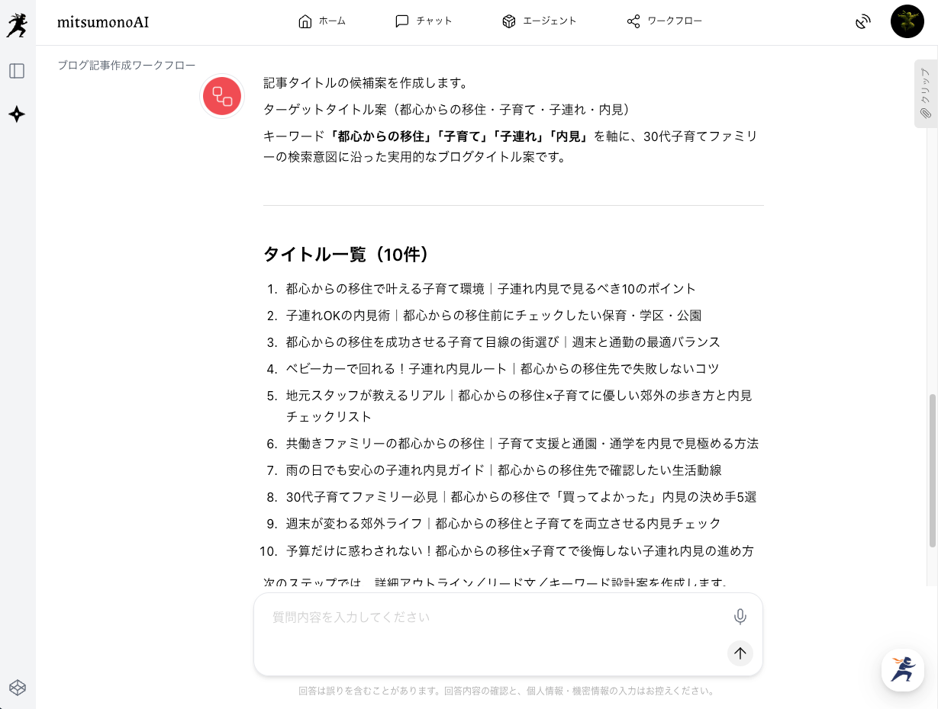The image size is (938, 709).
Task: Open the ワークフロー menu item
Action: point(664,21)
